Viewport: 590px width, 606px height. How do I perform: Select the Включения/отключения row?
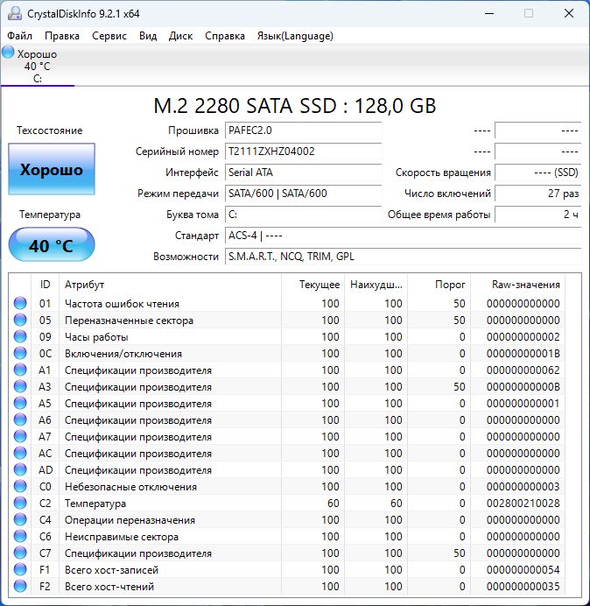287,353
